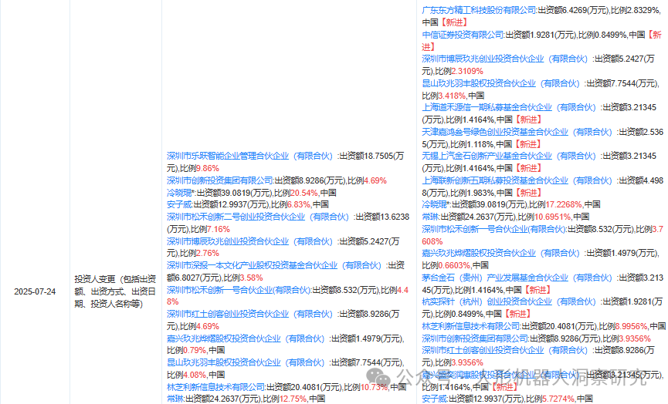Open 深圳市松禾创新一号 link with 出资额8.532 ratio 3.7608%
The image size is (668, 404).
[x=493, y=229]
